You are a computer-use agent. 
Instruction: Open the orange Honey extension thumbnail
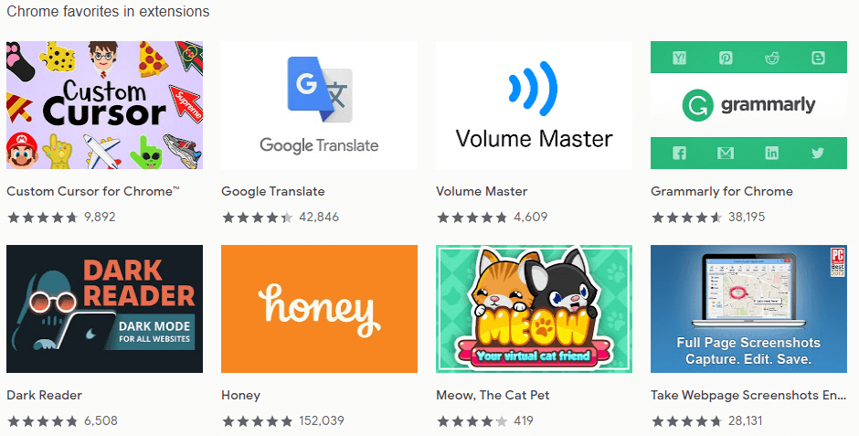click(x=320, y=309)
